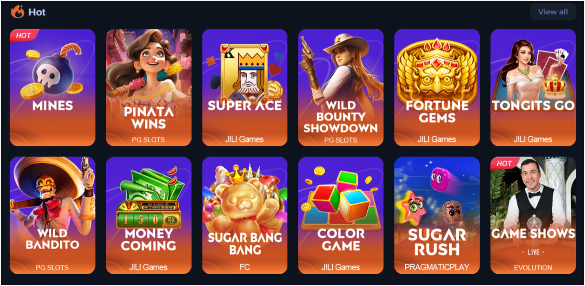This screenshot has width=585, height=286.
Task: Launch Sugar Rush by PragmaticPlay
Action: pos(437,215)
